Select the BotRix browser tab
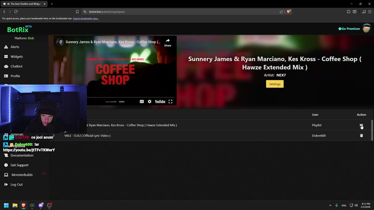The image size is (374, 210). coord(25,4)
